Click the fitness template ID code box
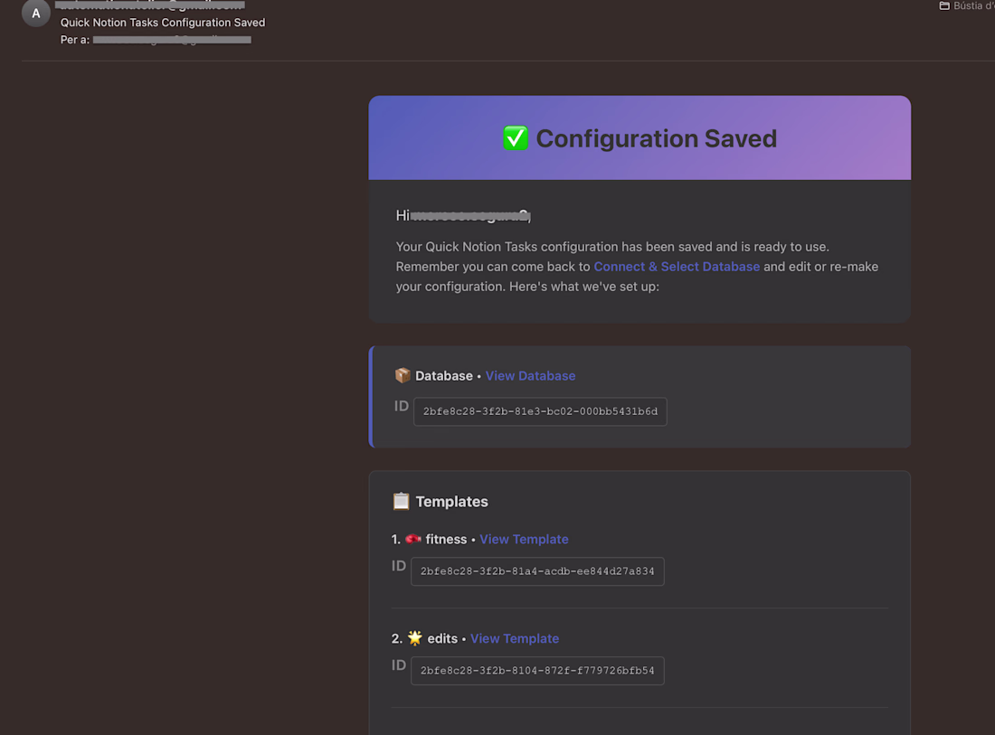995x735 pixels. click(x=537, y=571)
